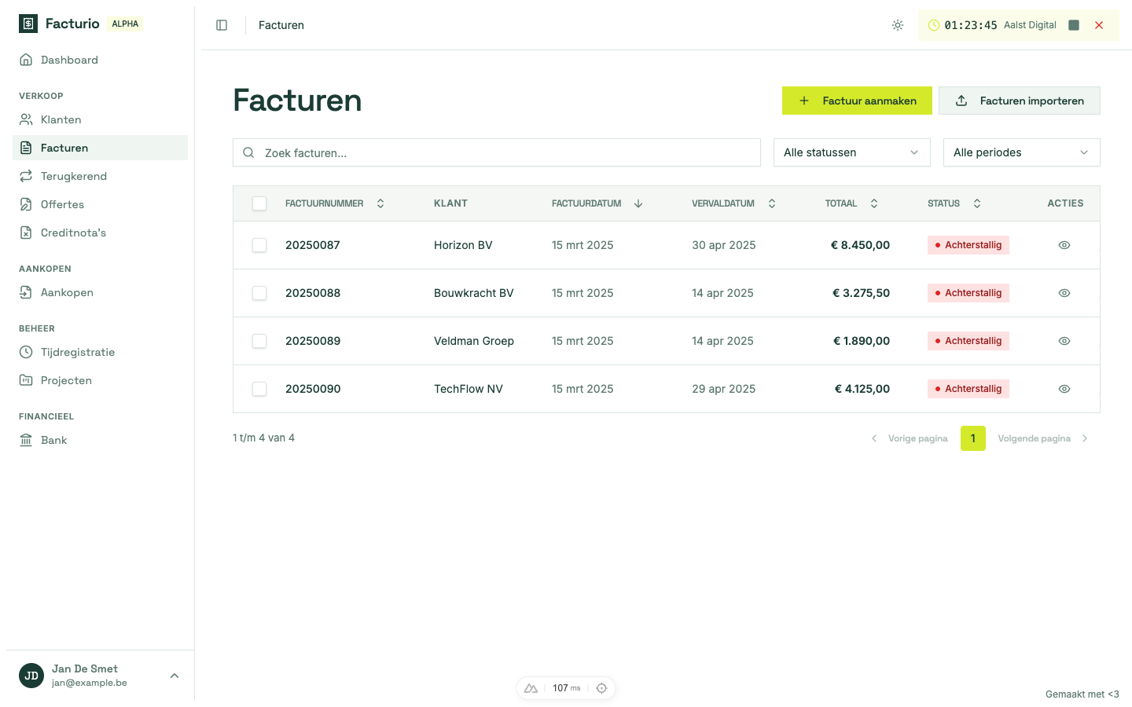Click the Nuxt devtools logo icon
The image size is (1132, 707).
click(531, 688)
